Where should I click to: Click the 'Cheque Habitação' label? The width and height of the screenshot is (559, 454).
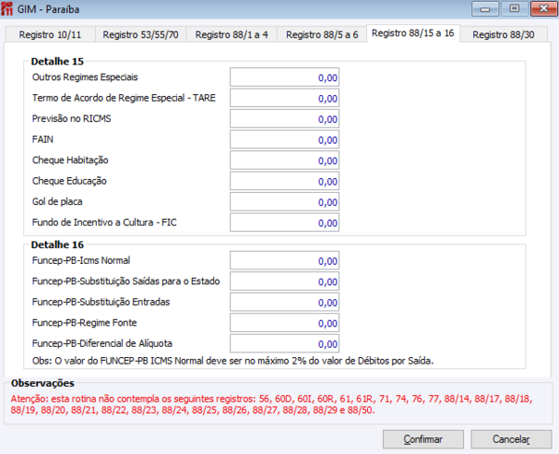[70, 160]
